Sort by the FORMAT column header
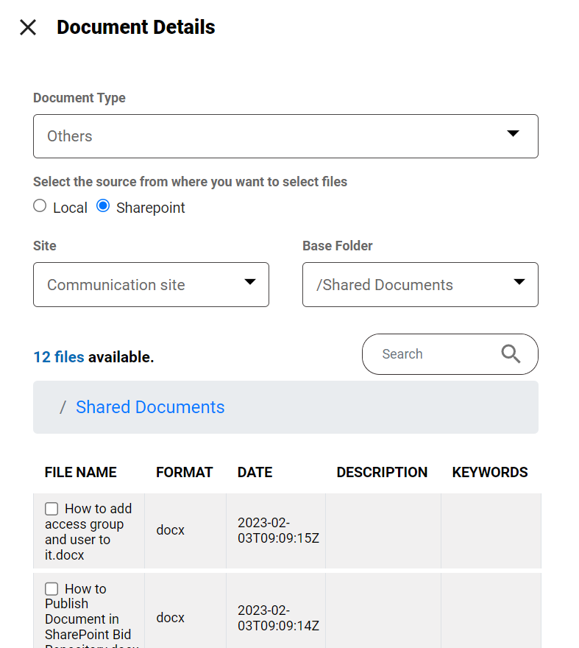 184,473
